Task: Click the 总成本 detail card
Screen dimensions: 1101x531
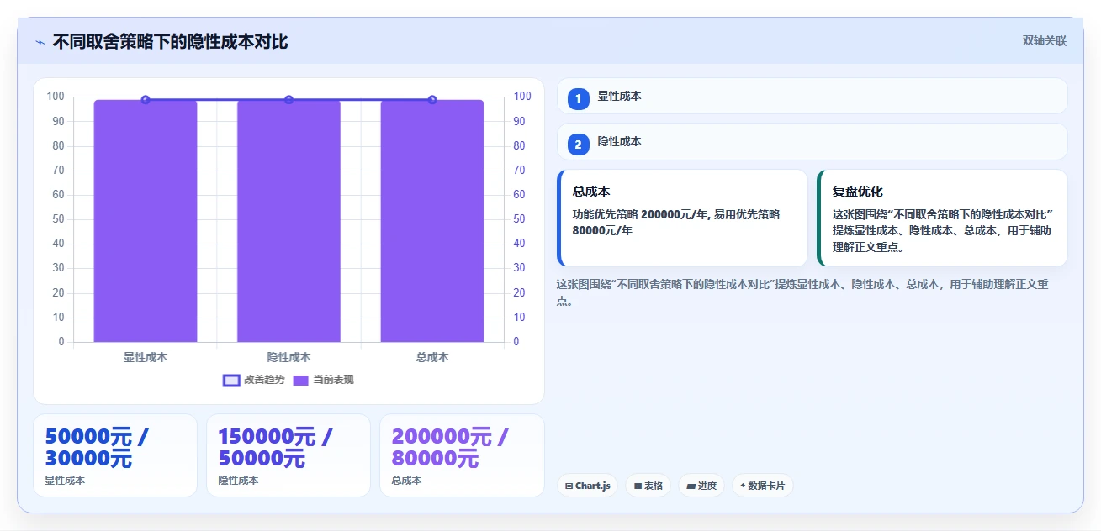Action: click(x=682, y=218)
